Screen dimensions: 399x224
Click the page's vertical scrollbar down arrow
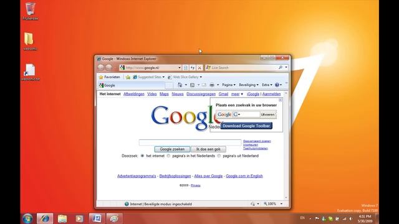286,197
